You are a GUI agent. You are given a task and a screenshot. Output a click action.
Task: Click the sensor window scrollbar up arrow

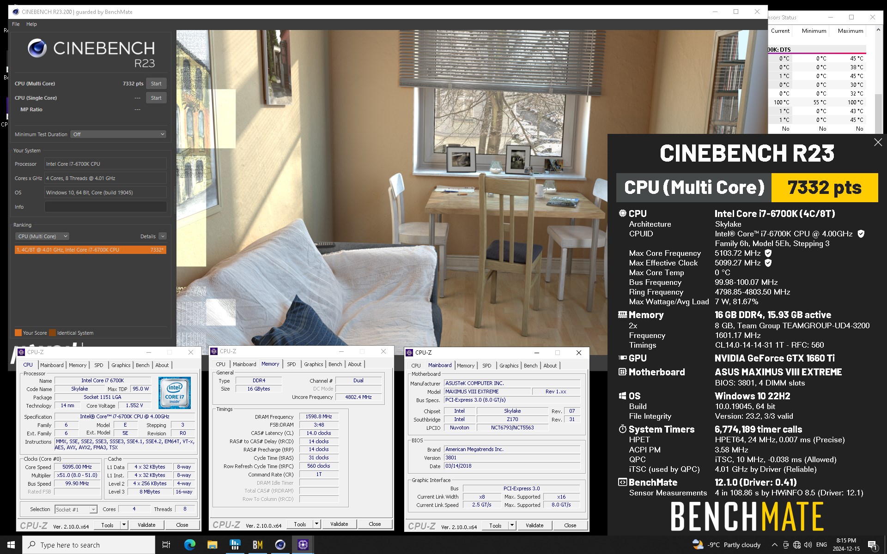(x=878, y=30)
